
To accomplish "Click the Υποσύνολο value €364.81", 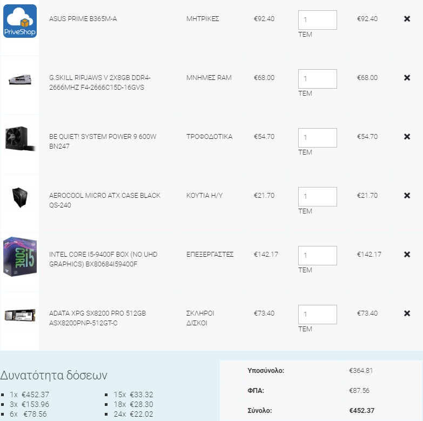I will 361,371.
